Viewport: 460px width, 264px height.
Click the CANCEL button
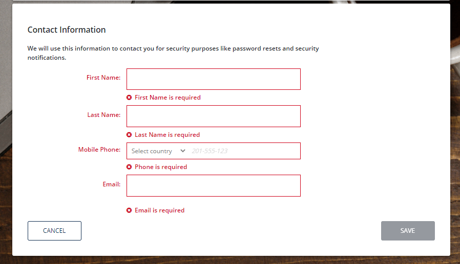click(55, 231)
